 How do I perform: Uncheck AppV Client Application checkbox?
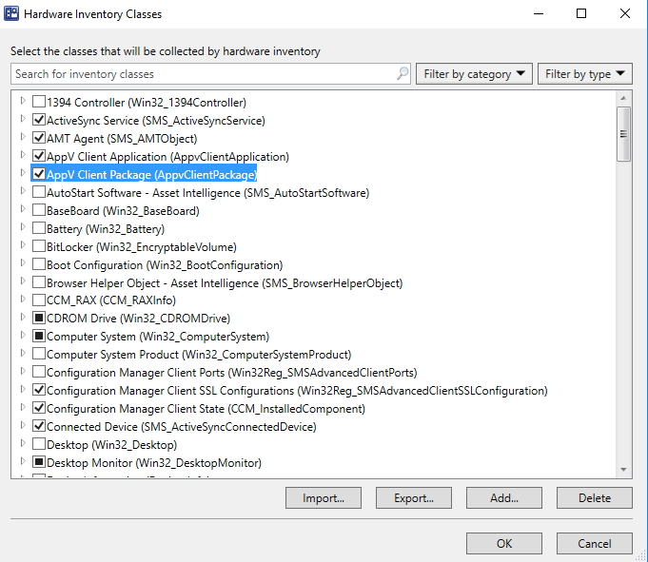pos(39,156)
